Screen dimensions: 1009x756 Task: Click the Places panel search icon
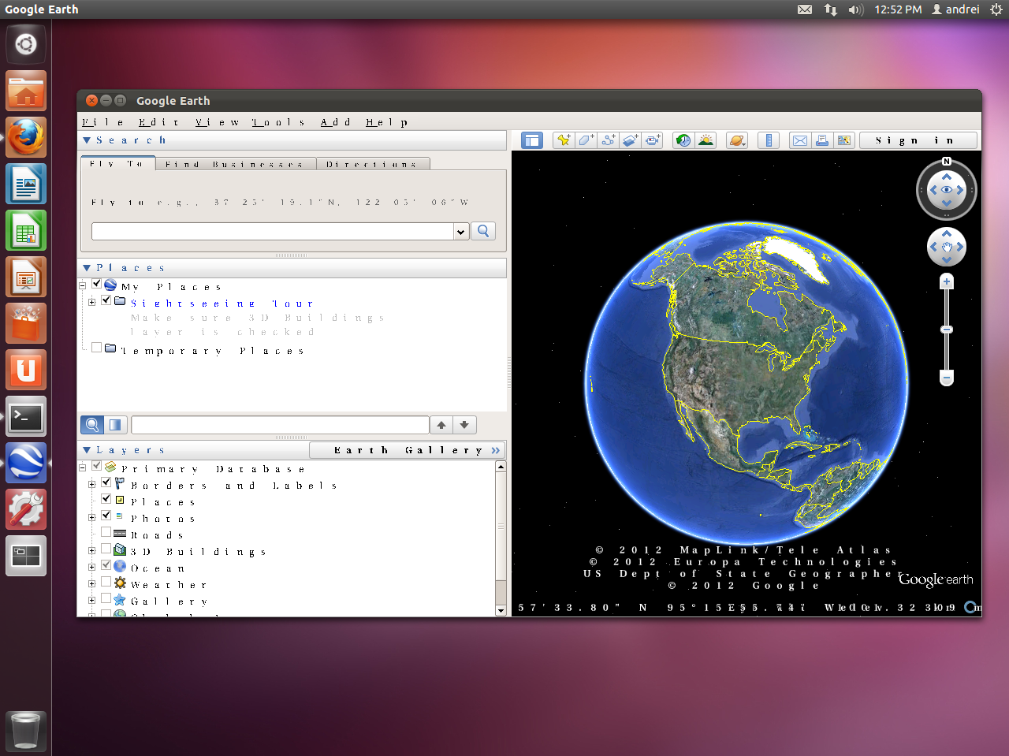point(92,425)
